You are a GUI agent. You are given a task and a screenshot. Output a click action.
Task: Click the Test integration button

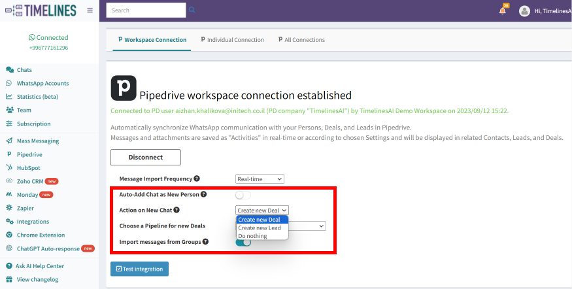click(x=139, y=269)
